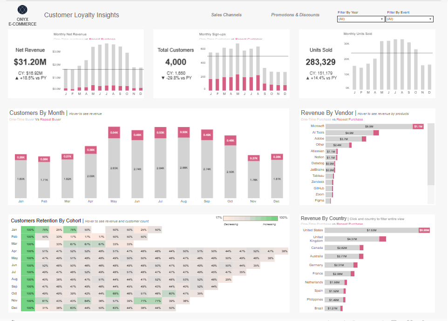Switch to Promotions & Discounts view

(295, 15)
